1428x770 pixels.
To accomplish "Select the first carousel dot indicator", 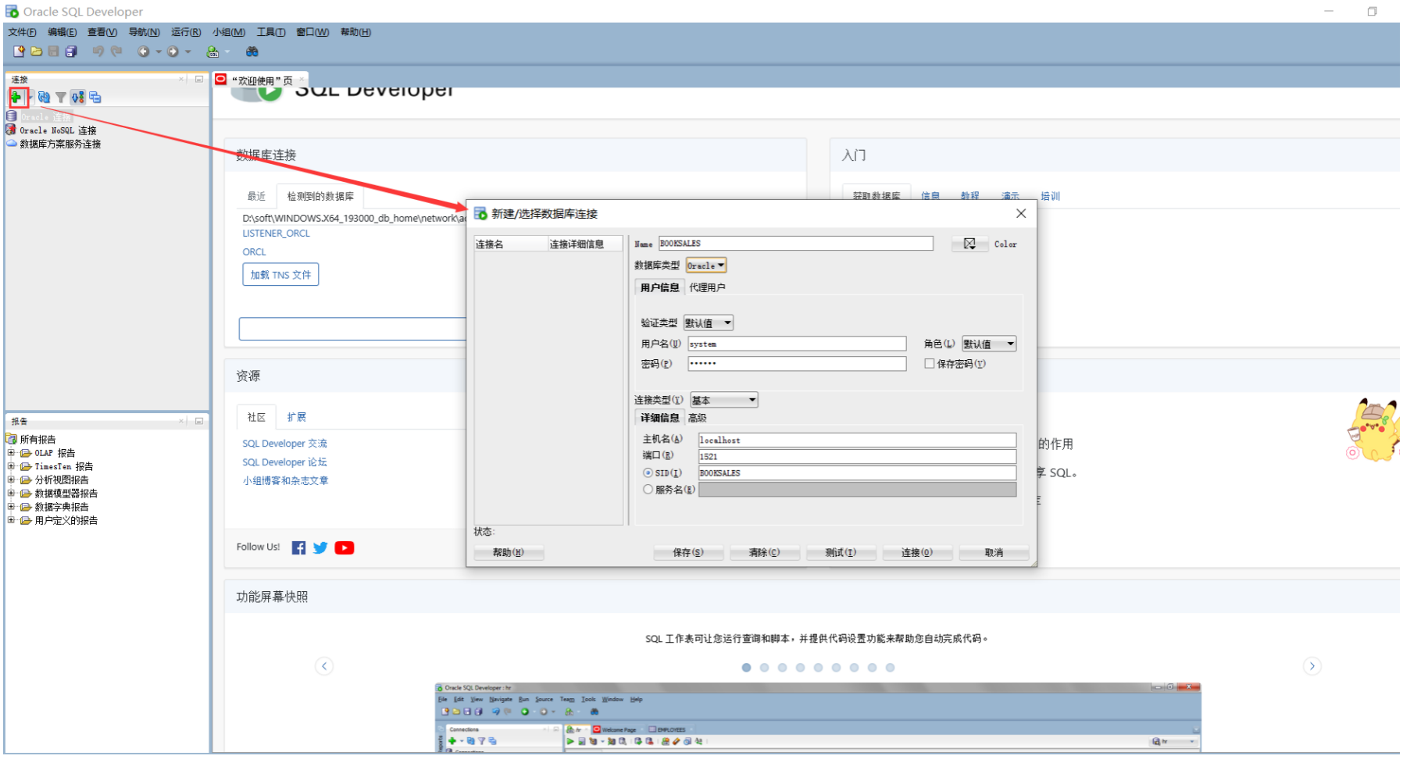I will (x=746, y=668).
